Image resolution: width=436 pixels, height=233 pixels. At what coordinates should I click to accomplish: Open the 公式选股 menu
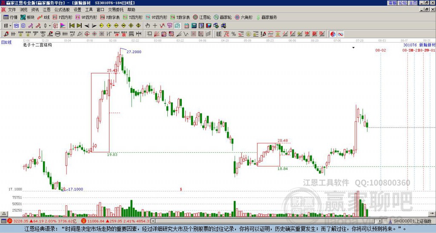point(62,10)
